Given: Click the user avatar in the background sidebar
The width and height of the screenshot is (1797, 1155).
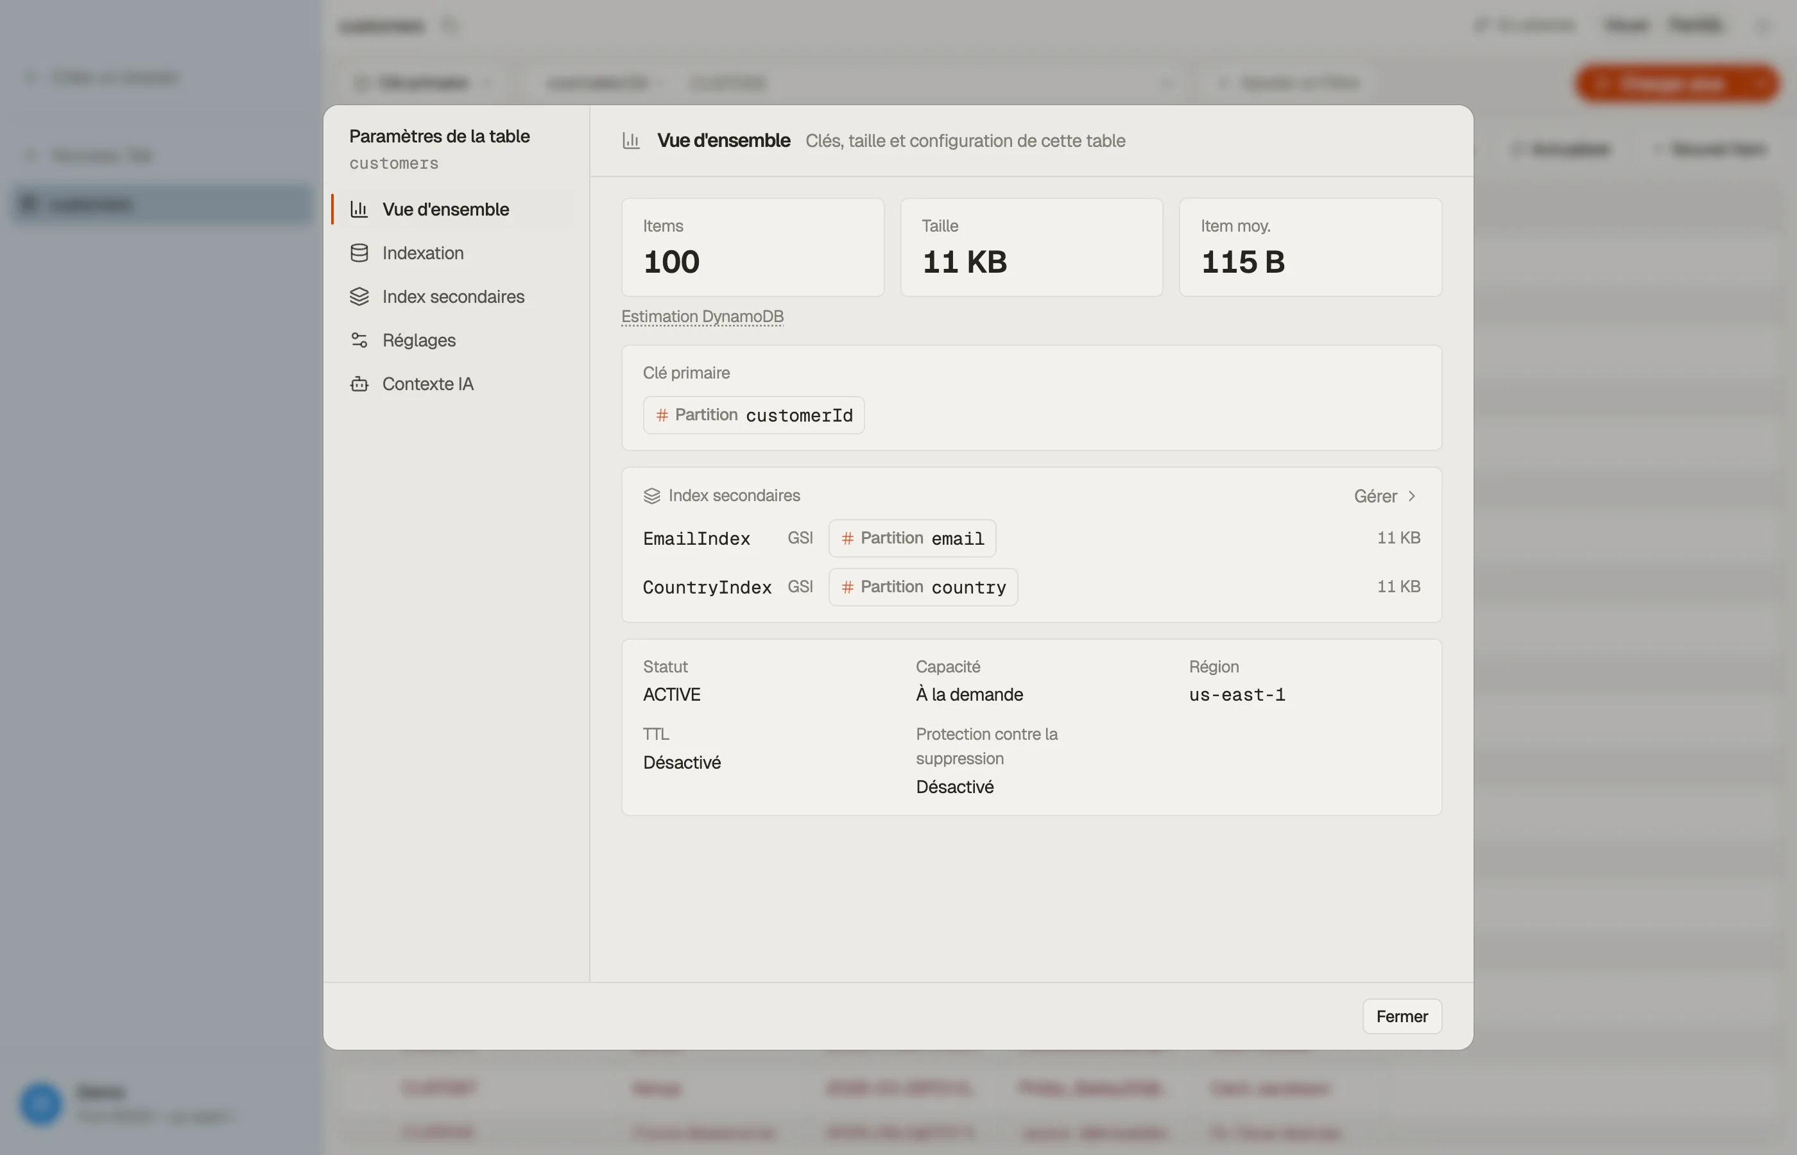Looking at the screenshot, I should 40,1103.
